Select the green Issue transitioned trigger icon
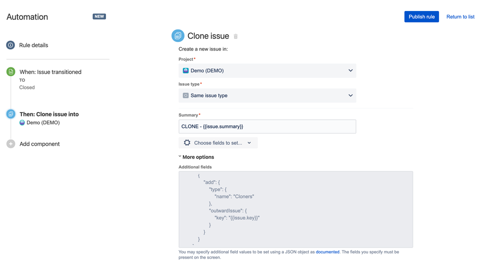 coord(11,72)
